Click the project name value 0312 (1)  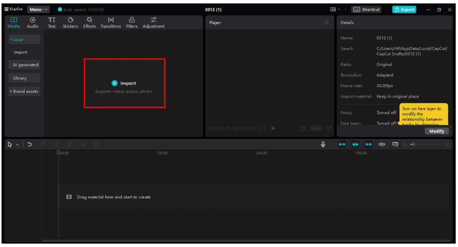pos(384,38)
